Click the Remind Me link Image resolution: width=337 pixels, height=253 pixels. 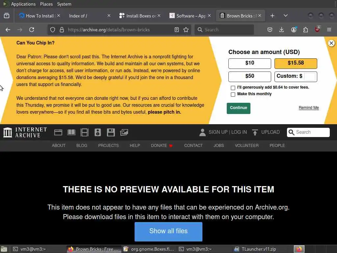coord(309,108)
